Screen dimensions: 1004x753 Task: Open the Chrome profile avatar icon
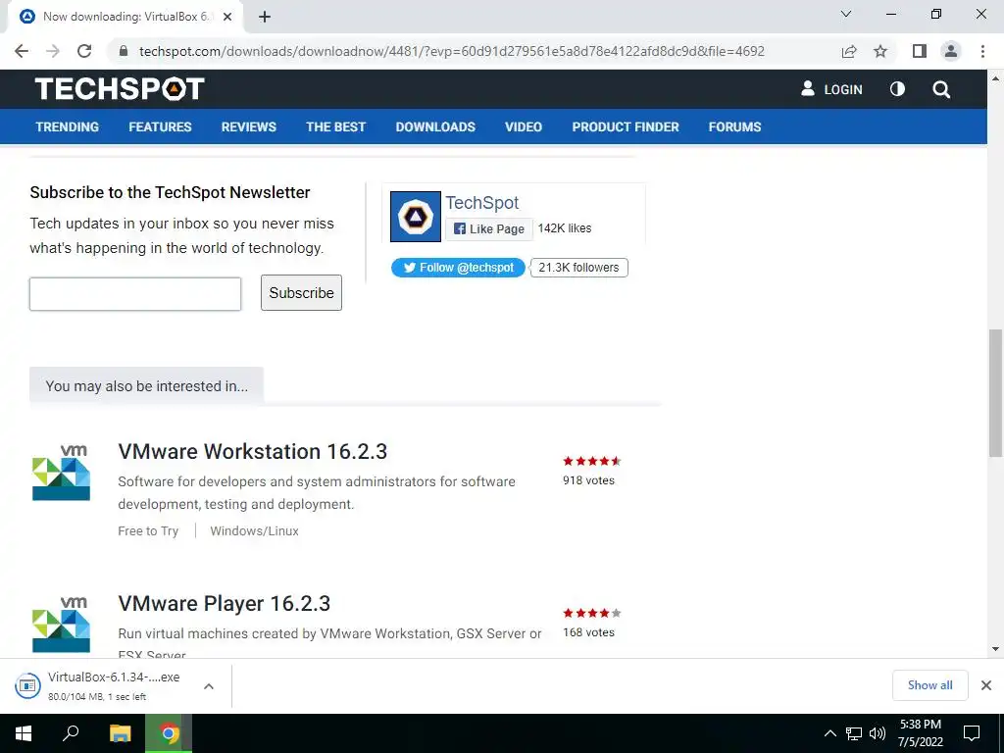tap(951, 51)
